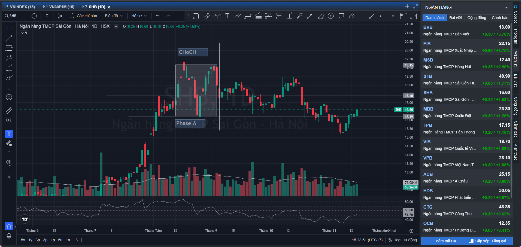Set chart range to 3p
522x247 pixels.
[x=45, y=240]
